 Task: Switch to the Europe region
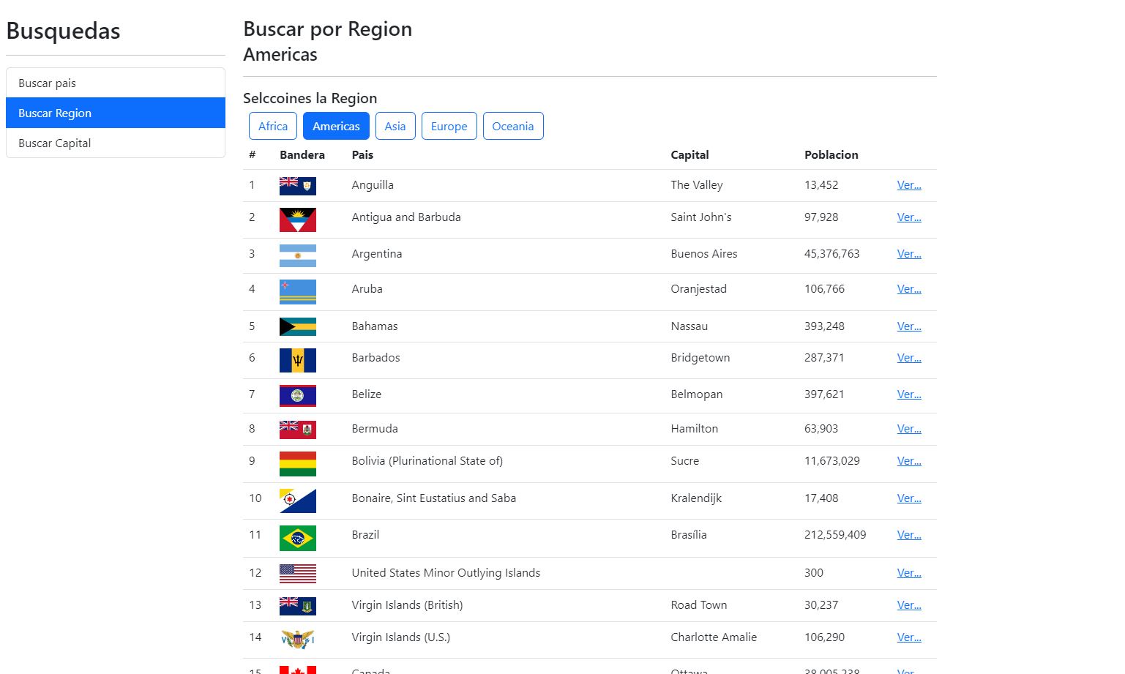[449, 126]
